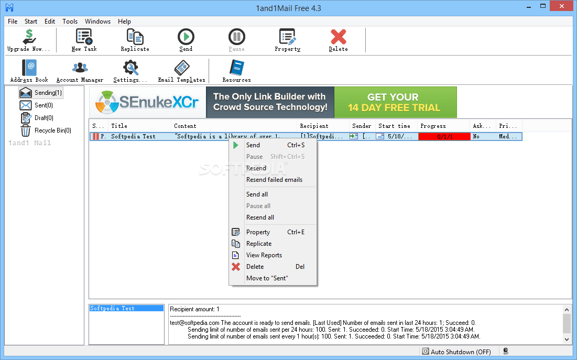This screenshot has height=360, width=577.
Task: Sort by the Progress column header
Action: click(x=444, y=126)
